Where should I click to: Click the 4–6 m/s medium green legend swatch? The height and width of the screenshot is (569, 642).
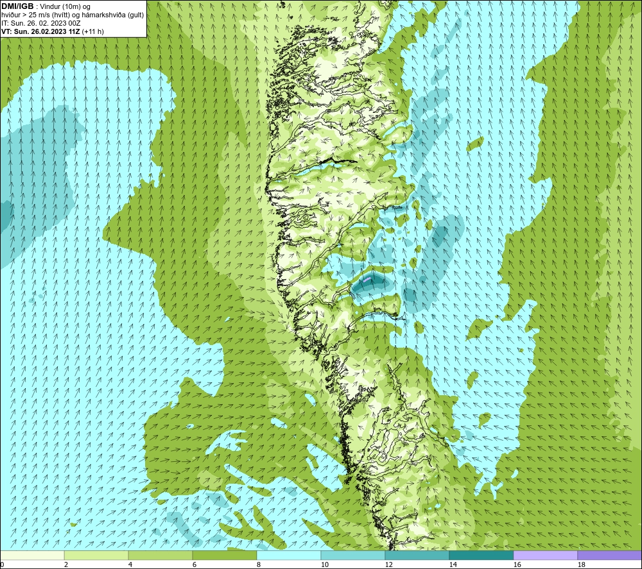tap(160, 555)
